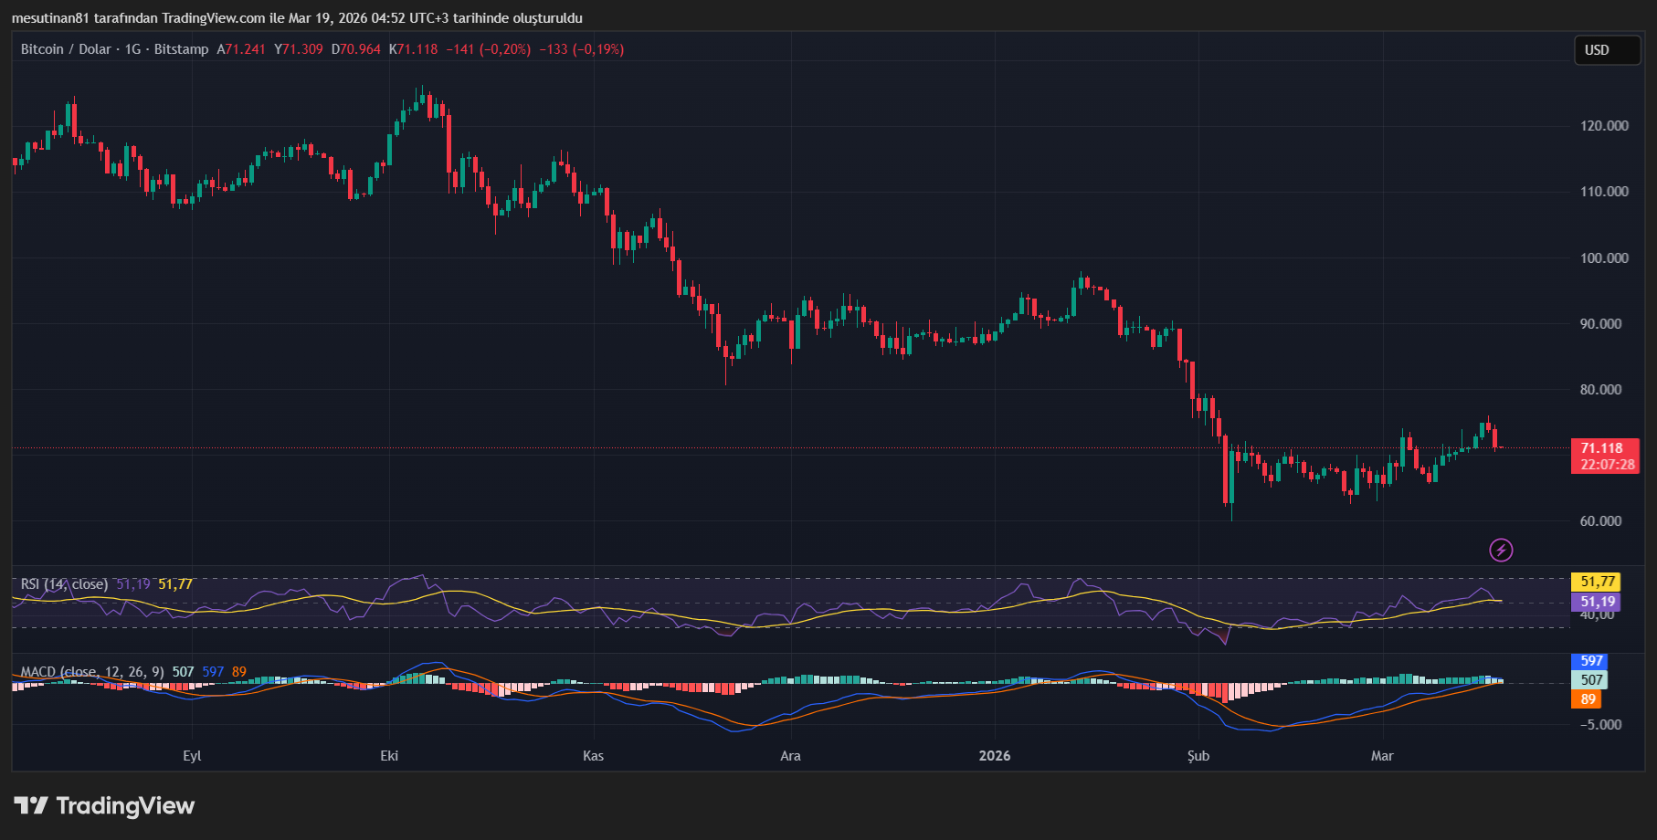Click the lightning bolt quick-trade icon
The image size is (1657, 840).
1503,549
